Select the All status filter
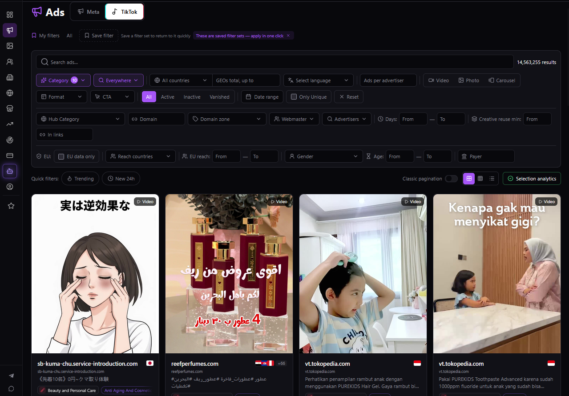Screen dimensions: 569x396 point(149,97)
